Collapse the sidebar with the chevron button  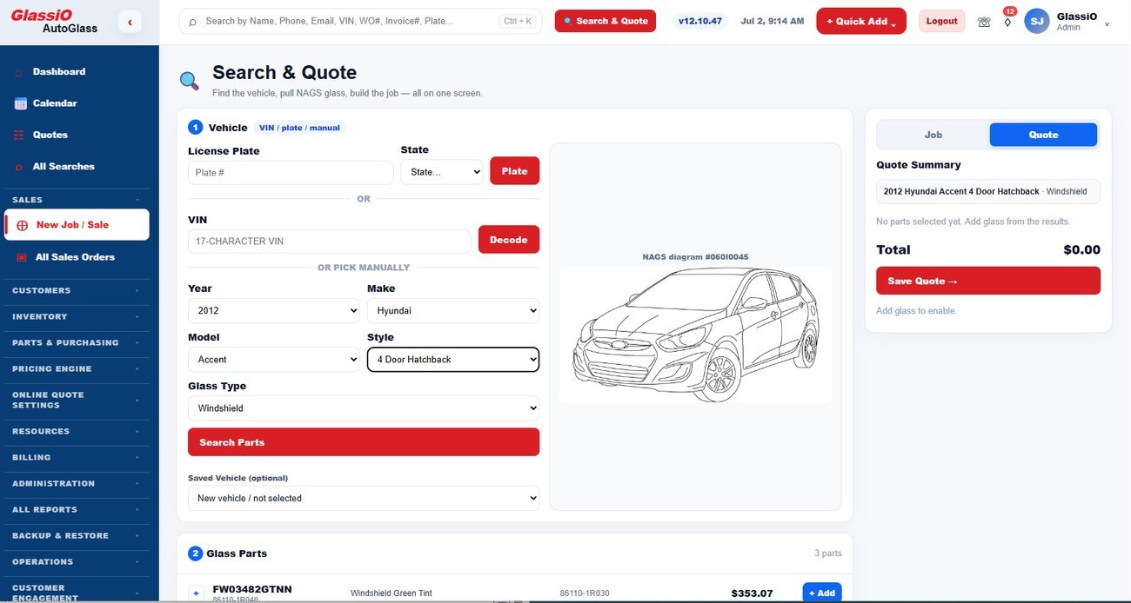pos(130,23)
